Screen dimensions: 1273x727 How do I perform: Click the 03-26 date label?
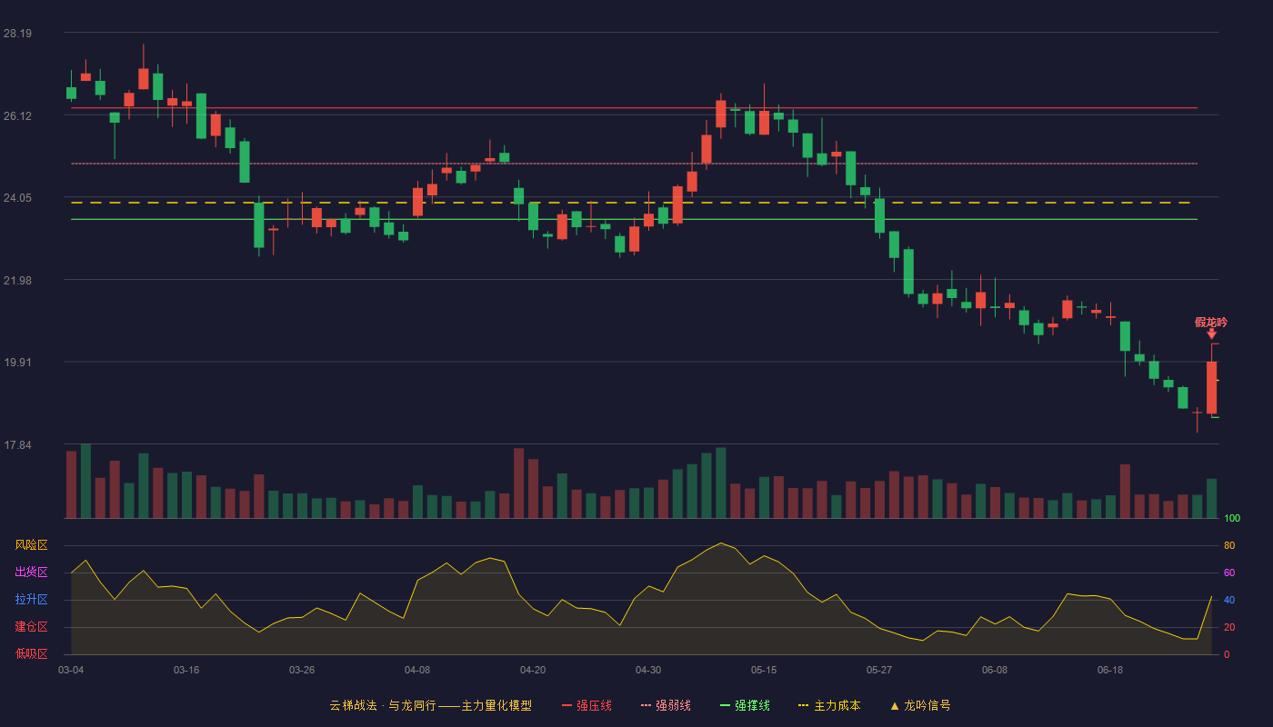click(x=302, y=670)
